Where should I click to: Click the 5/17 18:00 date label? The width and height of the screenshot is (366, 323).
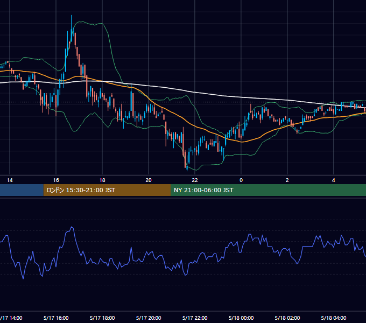102,318
